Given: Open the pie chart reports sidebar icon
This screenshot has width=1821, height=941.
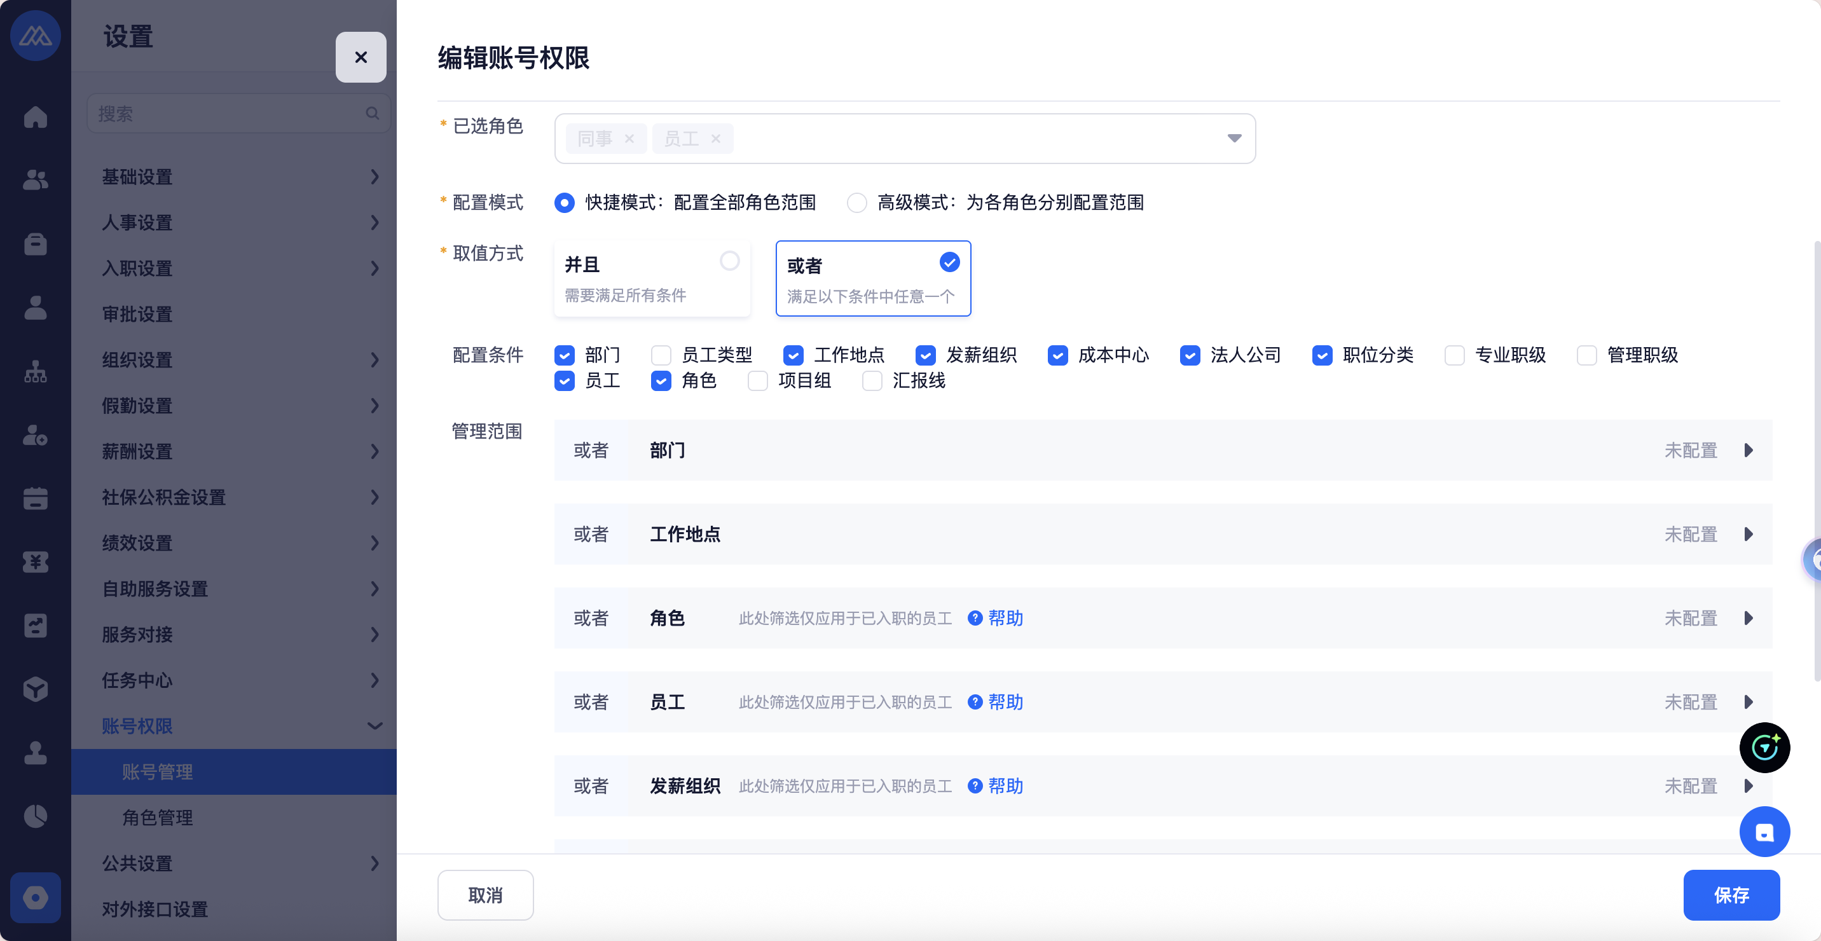Looking at the screenshot, I should click(x=36, y=816).
